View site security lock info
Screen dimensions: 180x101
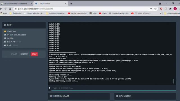(x=16, y=9)
